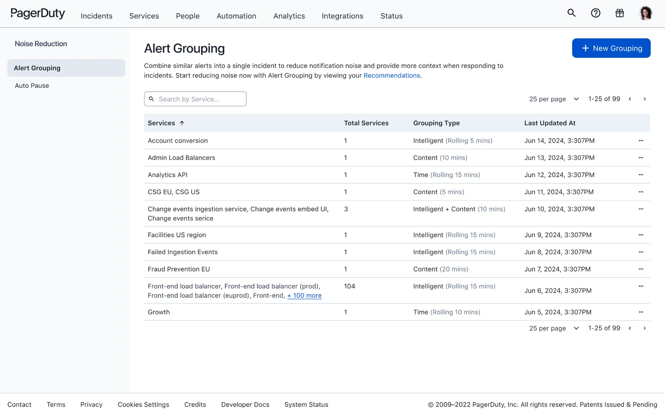Expand top 25 per page dropdown
Viewport: 665px width, 416px height.
tap(576, 99)
